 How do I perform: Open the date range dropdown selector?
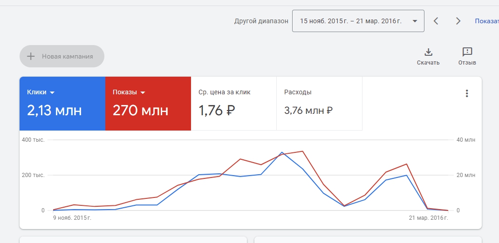(358, 21)
